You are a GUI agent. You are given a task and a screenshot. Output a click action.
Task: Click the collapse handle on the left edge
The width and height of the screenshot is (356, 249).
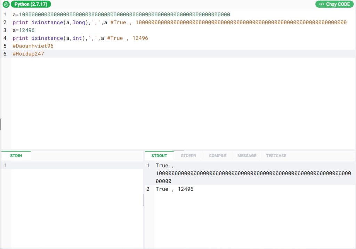pyautogui.click(x=1, y=124)
